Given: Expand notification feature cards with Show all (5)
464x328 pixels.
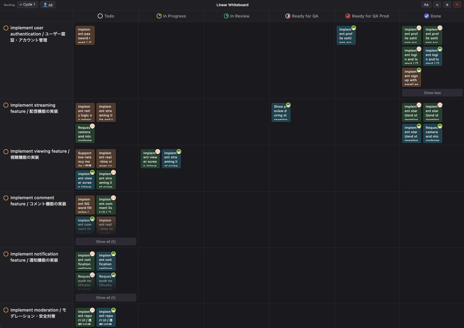Looking at the screenshot, I should [106, 298].
